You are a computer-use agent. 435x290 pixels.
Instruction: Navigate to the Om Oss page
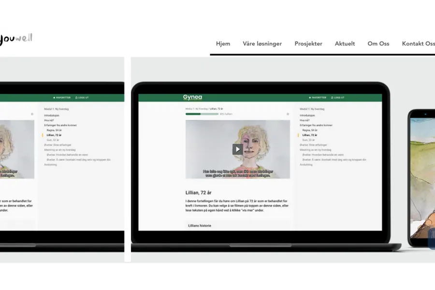pos(378,43)
